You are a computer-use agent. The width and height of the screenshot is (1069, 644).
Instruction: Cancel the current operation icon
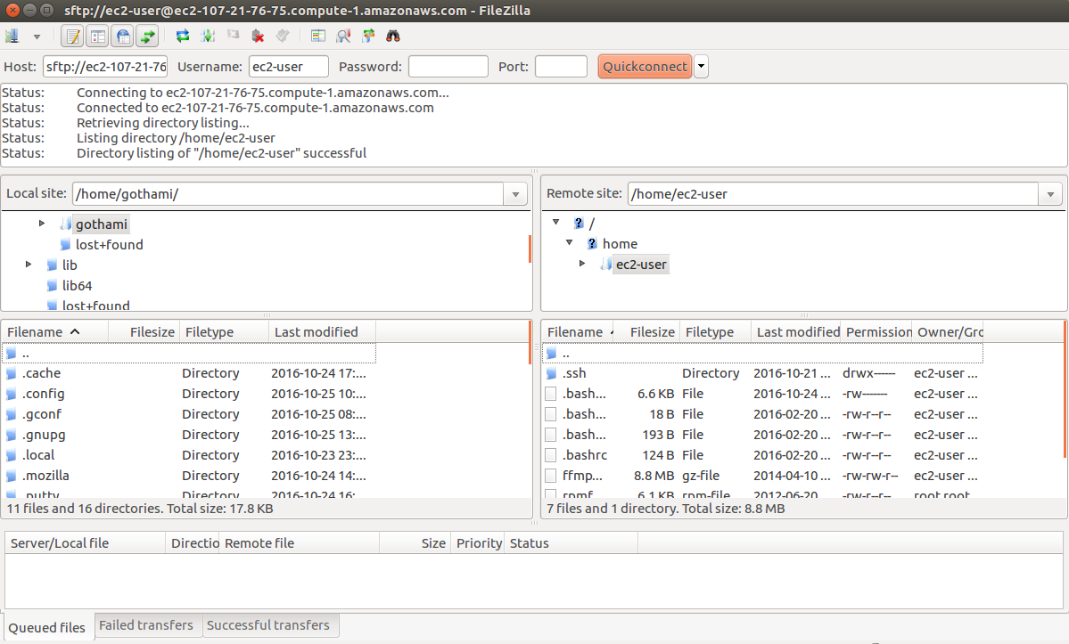pyautogui.click(x=234, y=36)
